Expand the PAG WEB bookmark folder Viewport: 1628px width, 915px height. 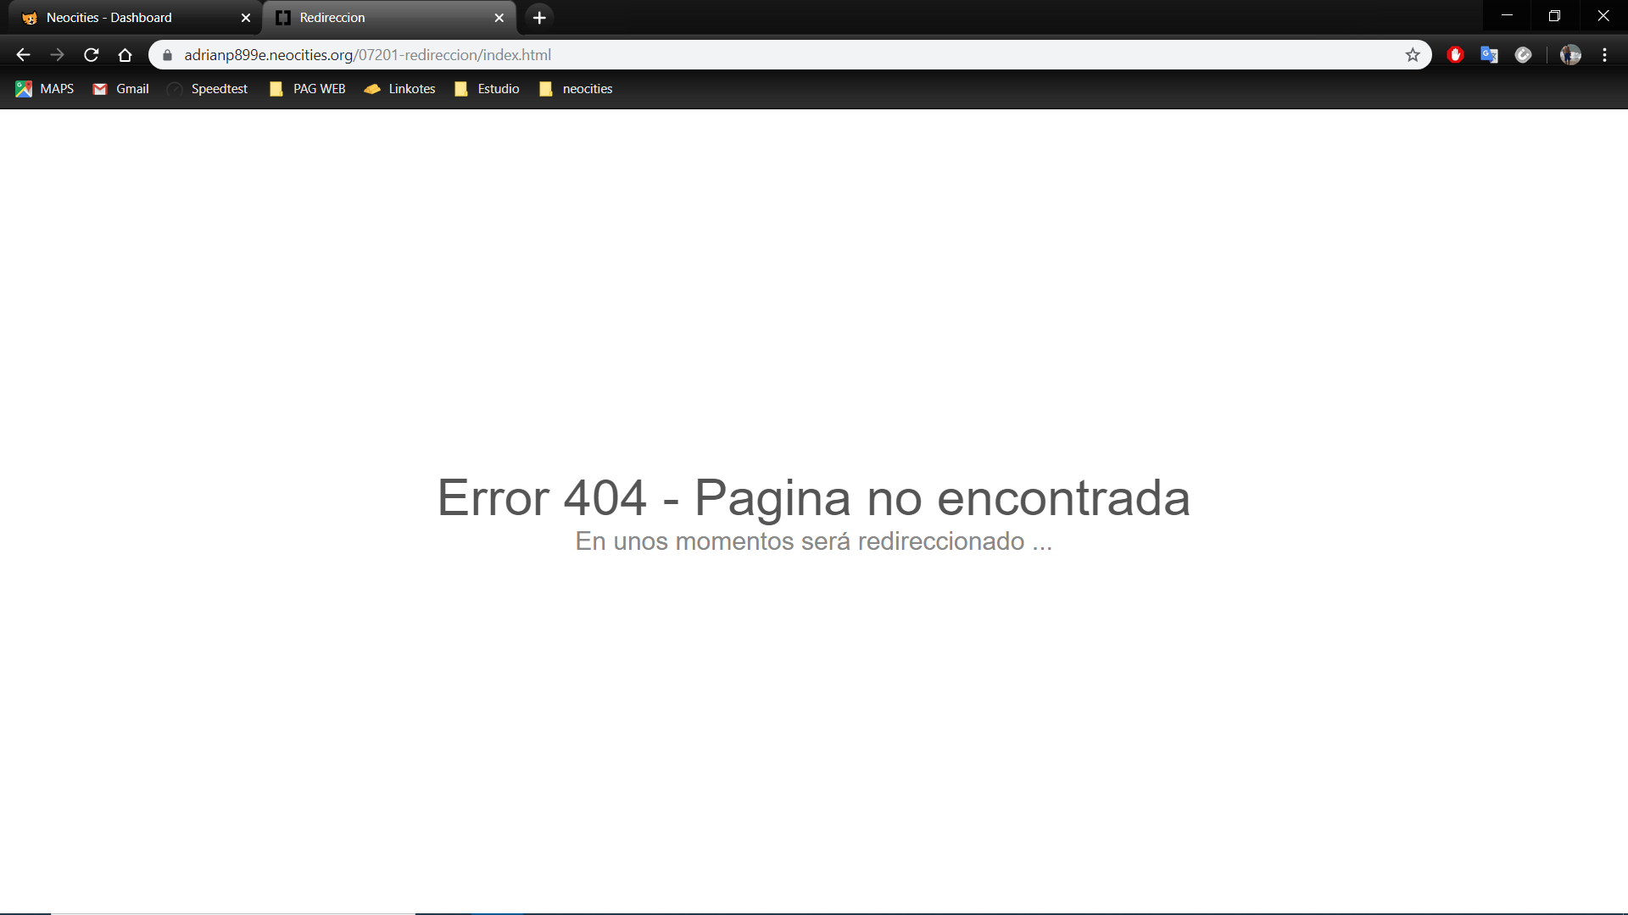point(307,89)
